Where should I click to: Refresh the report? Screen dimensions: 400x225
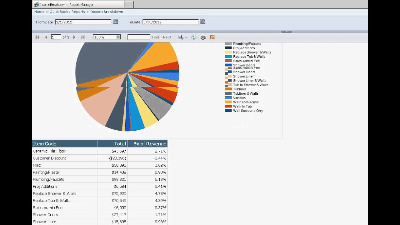coord(194,37)
